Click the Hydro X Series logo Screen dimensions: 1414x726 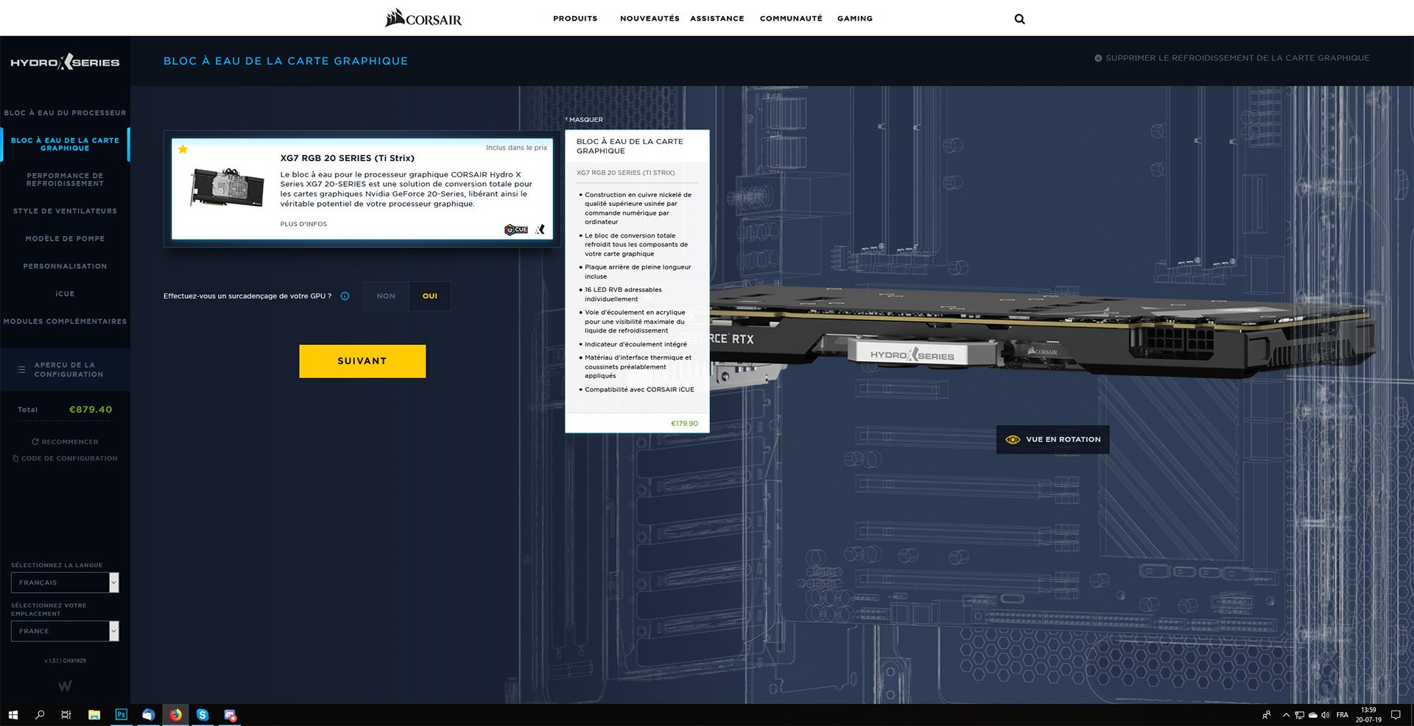coord(65,63)
